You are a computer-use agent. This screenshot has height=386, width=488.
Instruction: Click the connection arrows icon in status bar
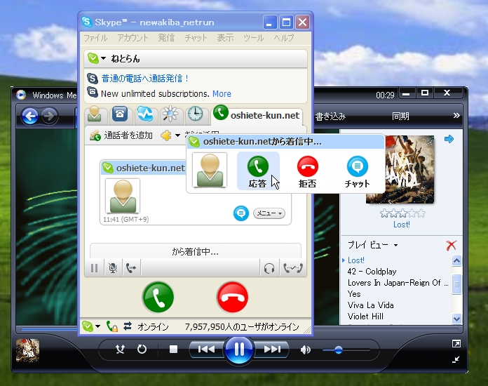tap(128, 326)
